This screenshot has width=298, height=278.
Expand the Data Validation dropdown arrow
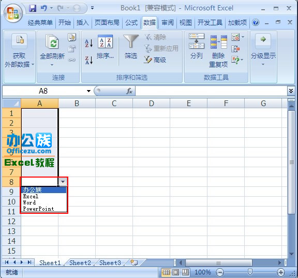tap(243, 37)
